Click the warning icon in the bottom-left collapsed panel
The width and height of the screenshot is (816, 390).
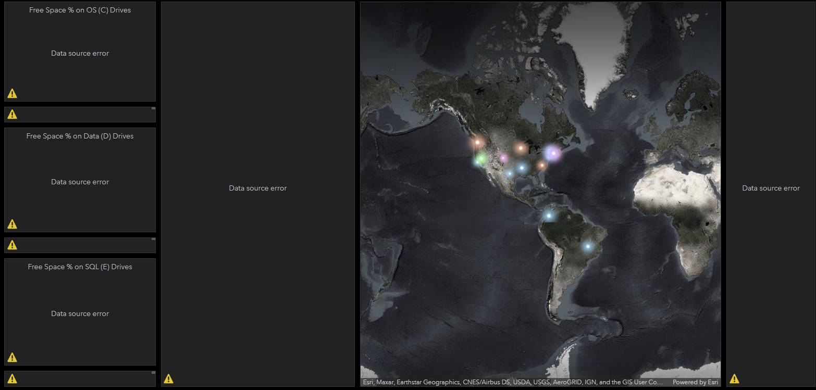tap(12, 379)
